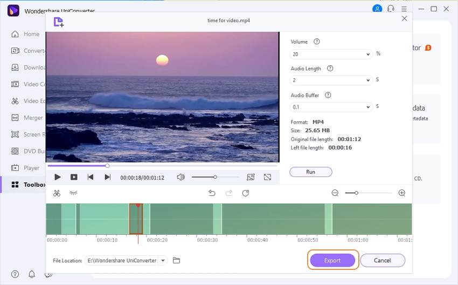Enter fullscreen preview mode
The width and height of the screenshot is (458, 285).
click(x=267, y=177)
